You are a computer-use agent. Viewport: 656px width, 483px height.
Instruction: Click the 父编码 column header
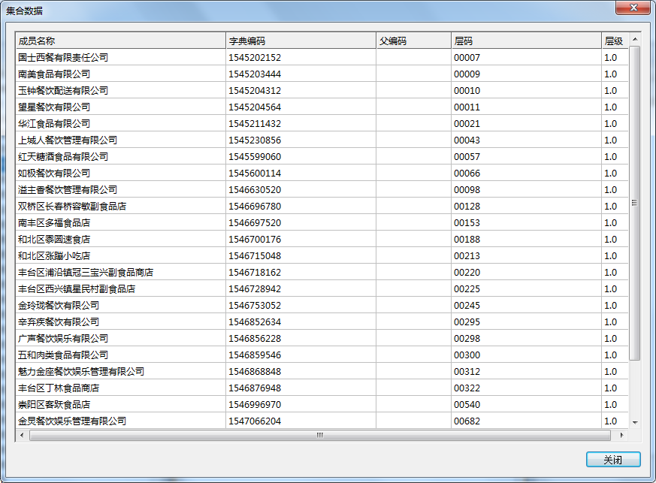click(x=413, y=41)
